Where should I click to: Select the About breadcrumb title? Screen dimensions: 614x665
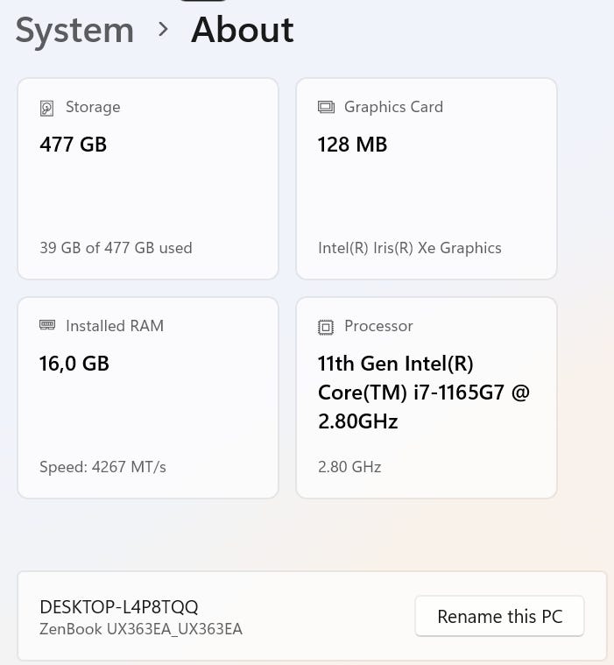point(243,31)
